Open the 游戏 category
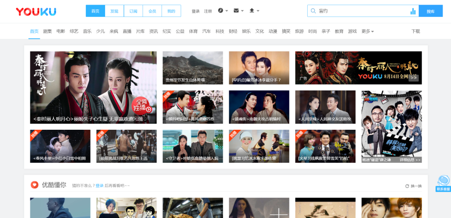Viewport: 451px width, 218px height. (x=352, y=31)
